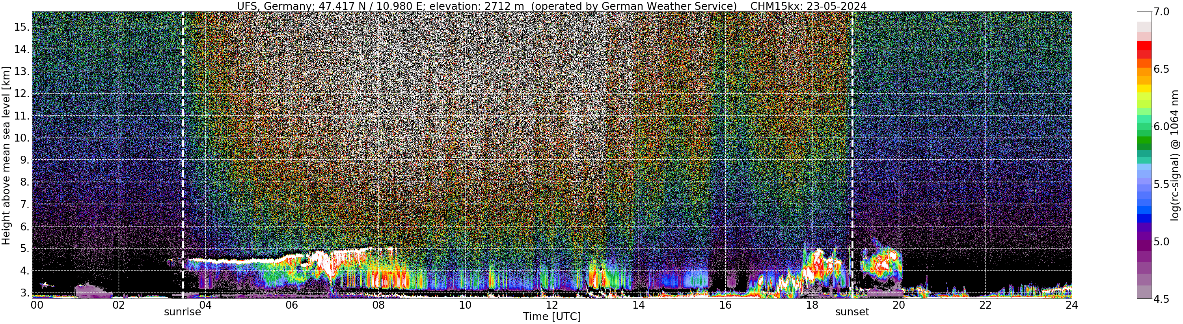Click the x-axis tick label 18
The width and height of the screenshot is (1183, 324).
(812, 305)
